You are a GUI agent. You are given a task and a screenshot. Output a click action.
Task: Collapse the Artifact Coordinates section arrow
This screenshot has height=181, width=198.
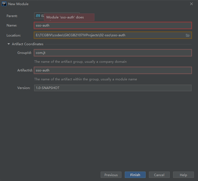click(9, 44)
